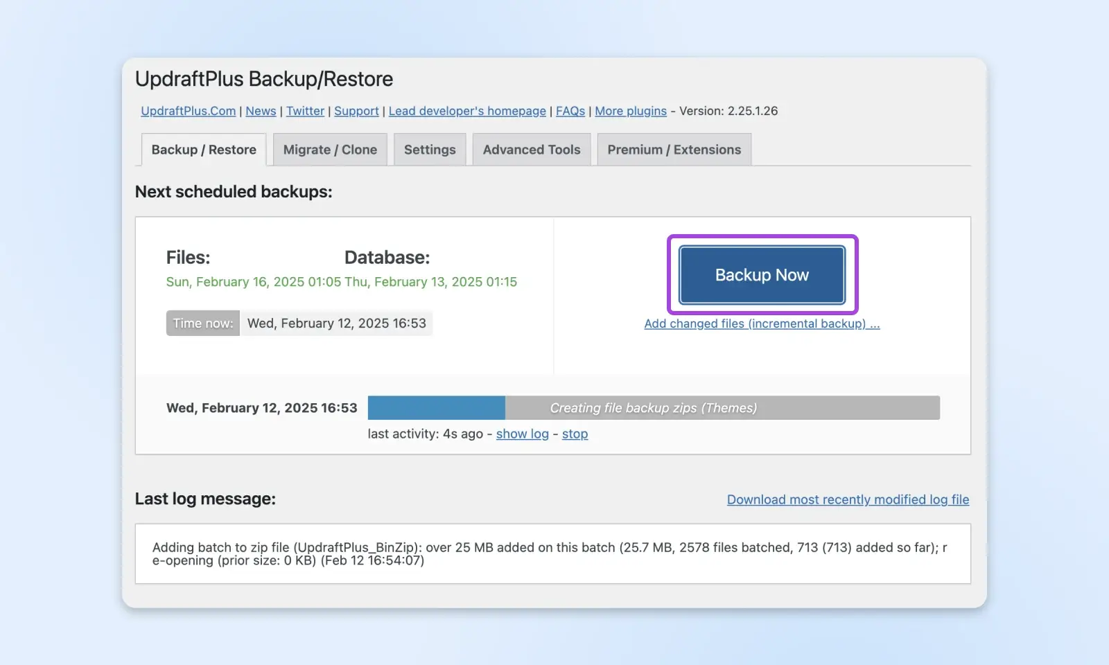Open the Migrate / Clone tab
This screenshot has width=1109, height=665.
pyautogui.click(x=330, y=150)
